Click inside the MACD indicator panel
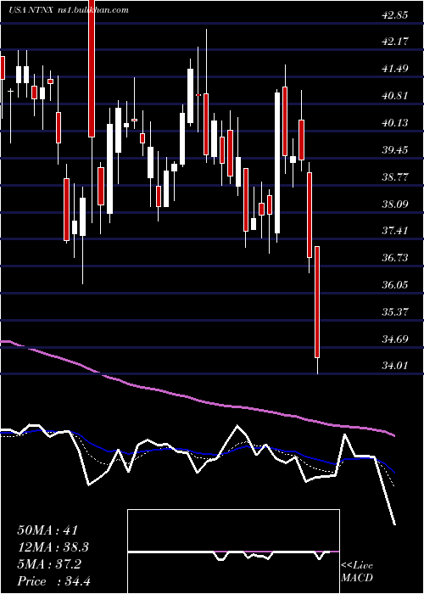This screenshot has width=424, height=594. tap(233, 552)
